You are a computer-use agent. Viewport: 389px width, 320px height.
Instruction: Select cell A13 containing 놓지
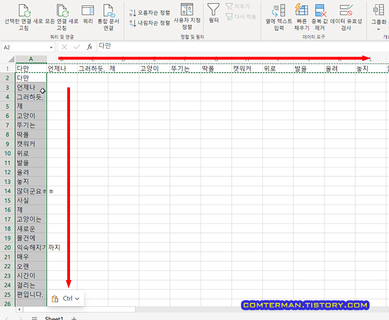coord(31,181)
